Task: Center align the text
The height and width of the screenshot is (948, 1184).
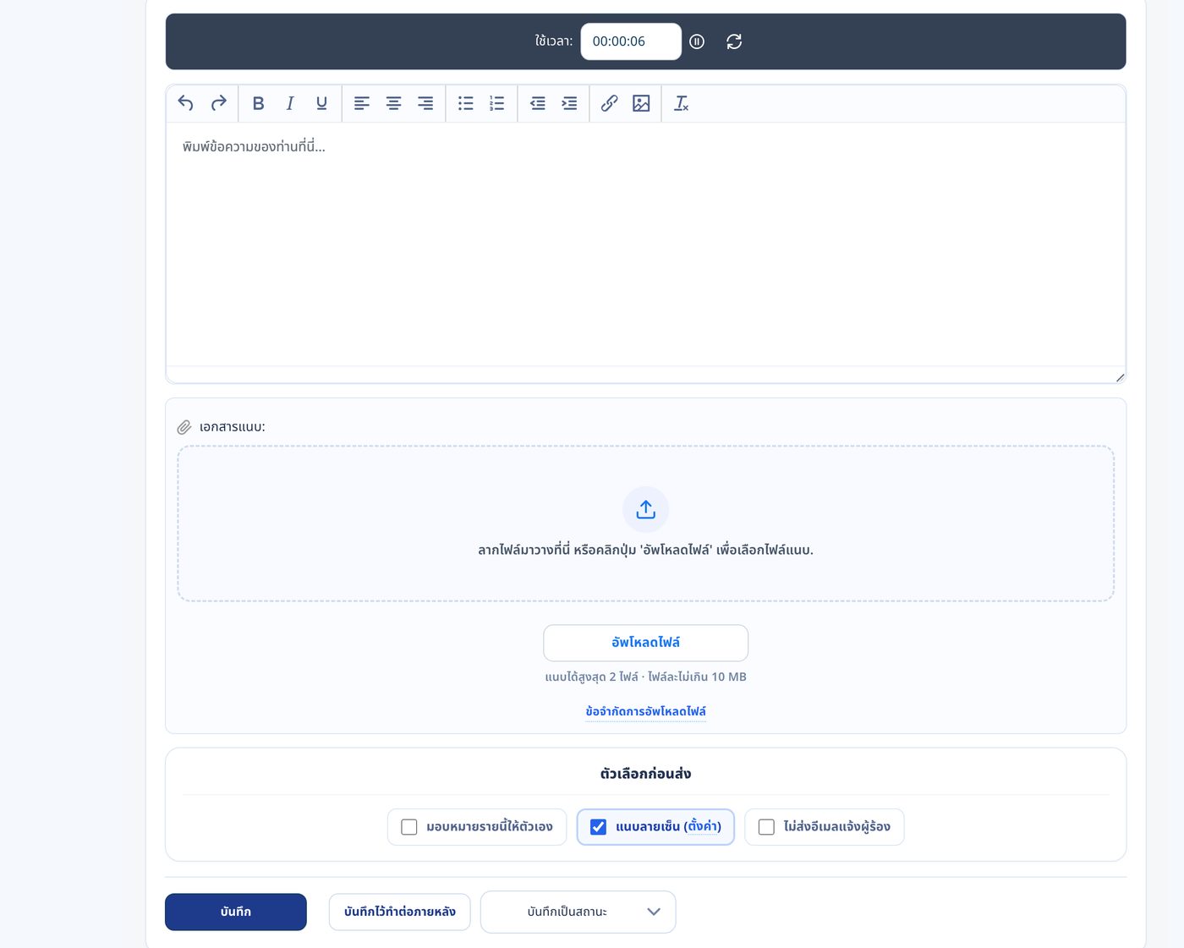Action: [393, 103]
